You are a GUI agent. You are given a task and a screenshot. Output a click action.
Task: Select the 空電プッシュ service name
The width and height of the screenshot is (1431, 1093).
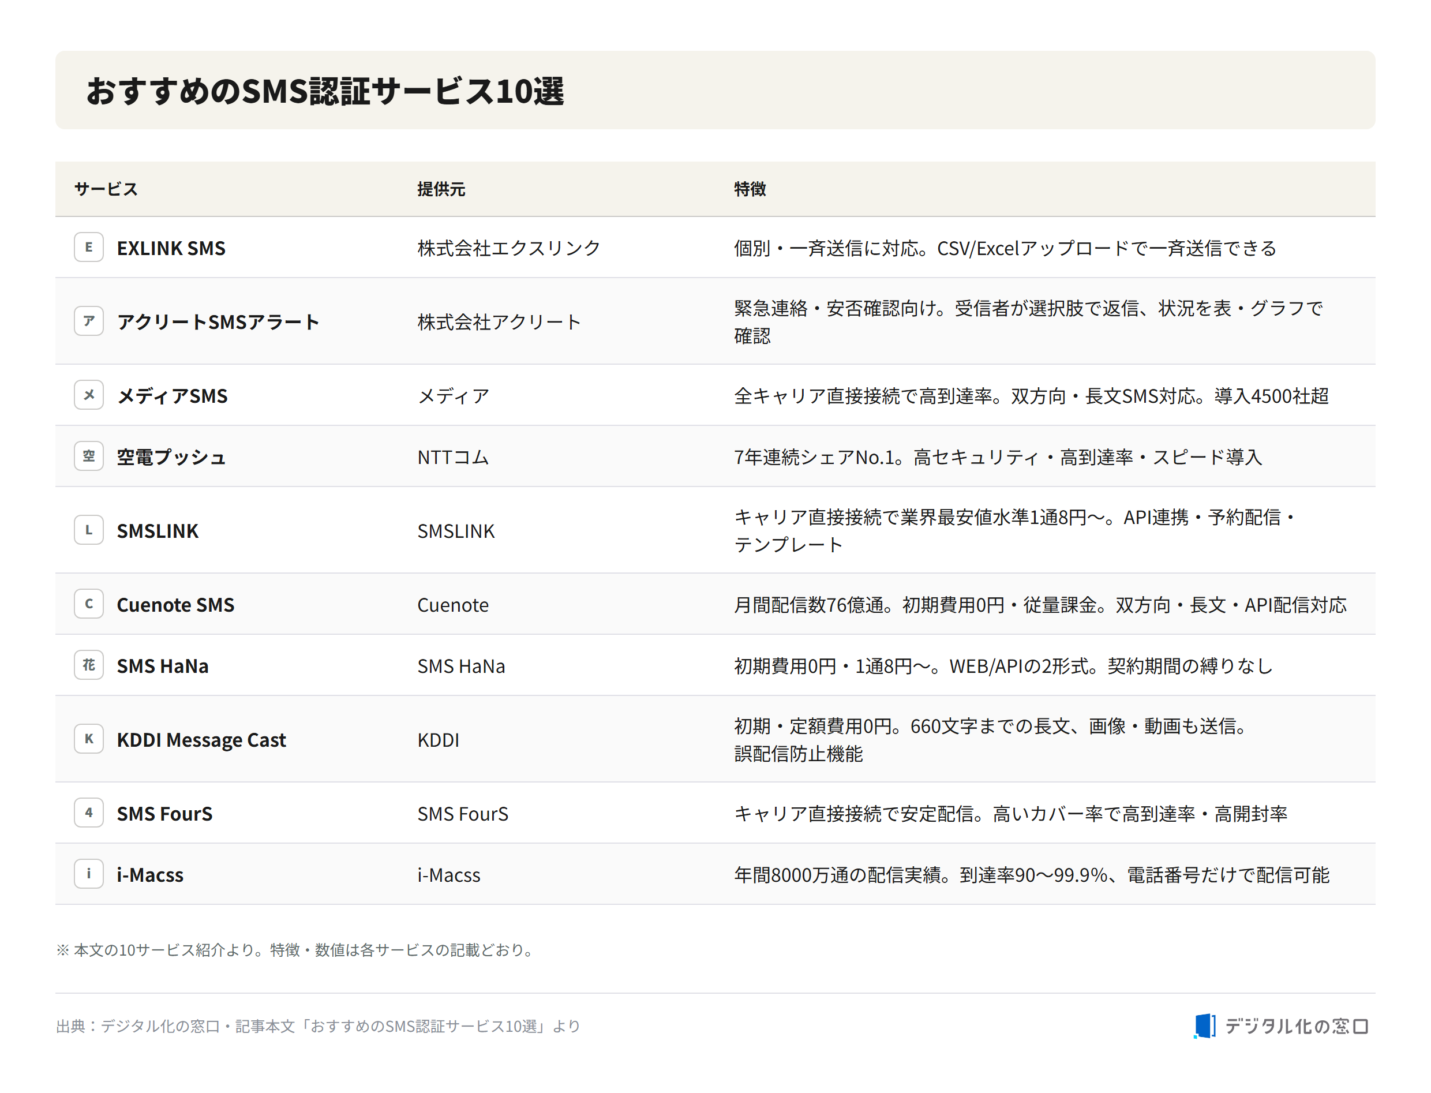coord(171,456)
